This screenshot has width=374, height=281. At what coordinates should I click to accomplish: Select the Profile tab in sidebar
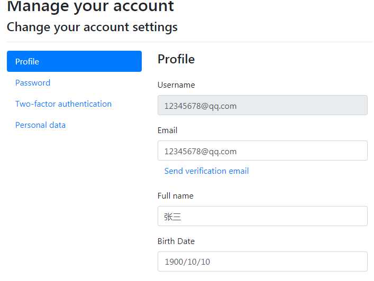(74, 61)
